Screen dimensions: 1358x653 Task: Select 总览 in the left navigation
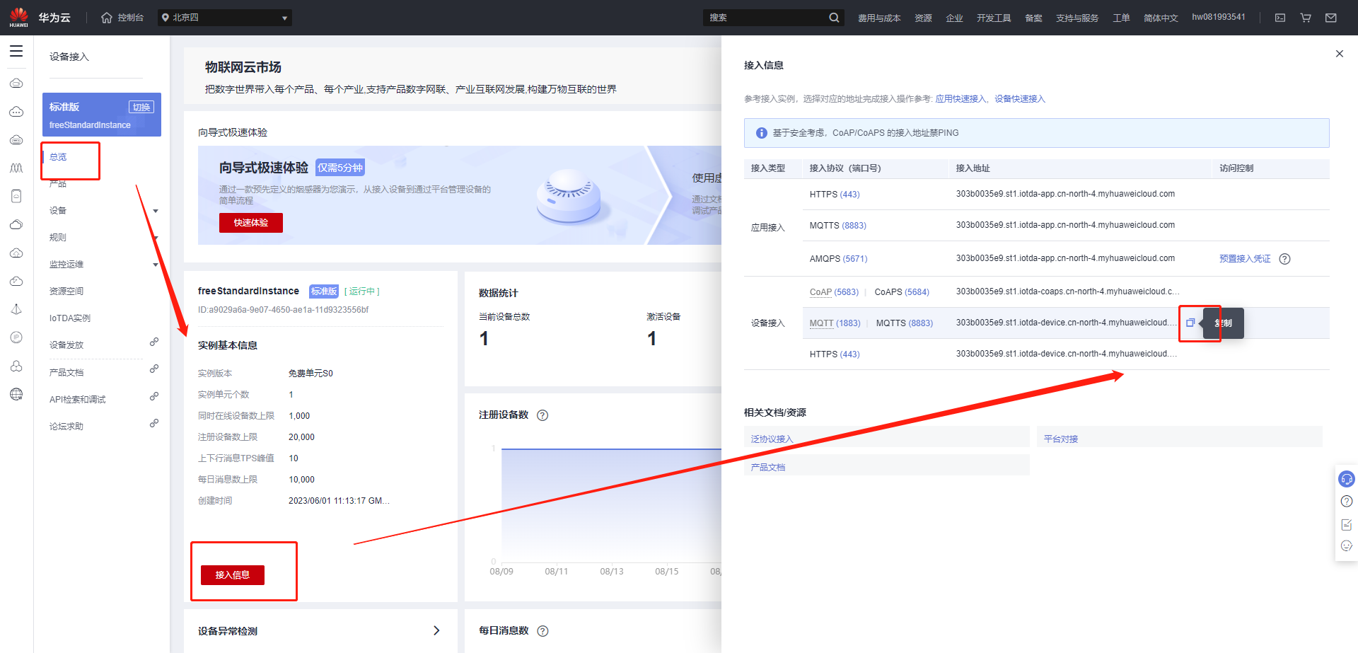click(x=58, y=157)
